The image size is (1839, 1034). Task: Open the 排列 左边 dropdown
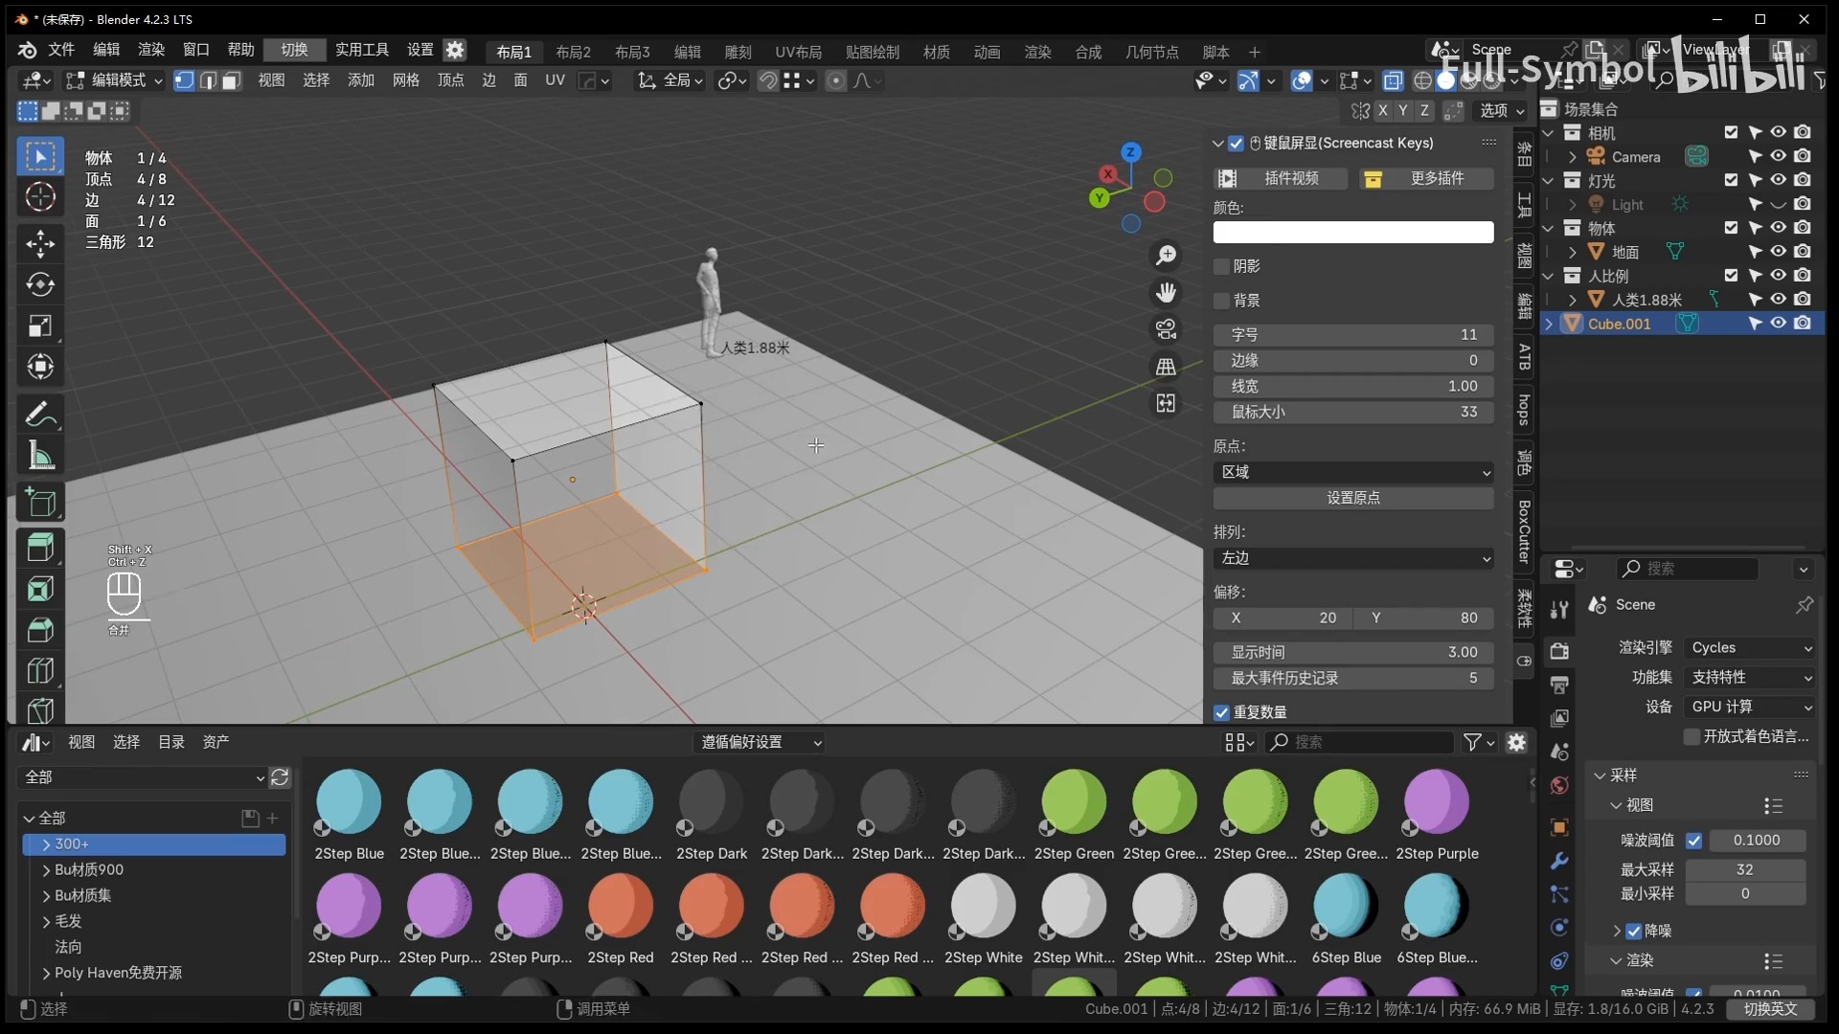[x=1352, y=558]
